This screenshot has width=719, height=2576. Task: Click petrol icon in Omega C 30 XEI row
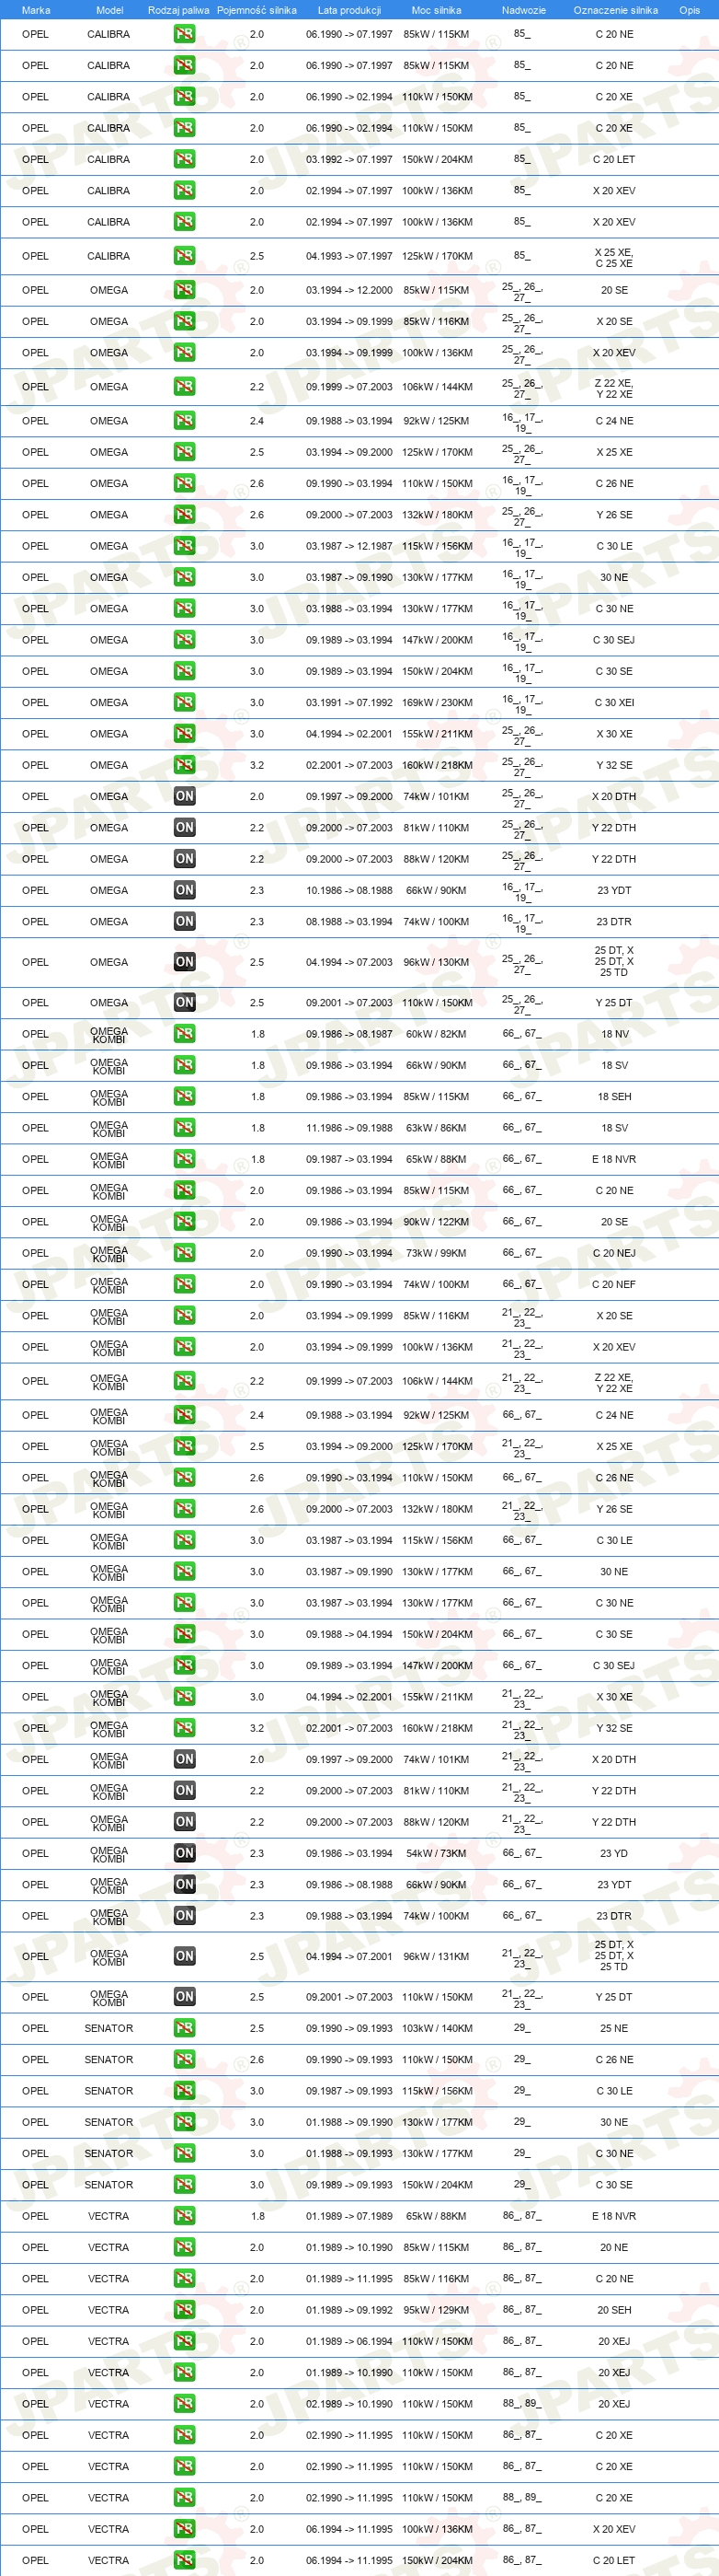pos(185,703)
